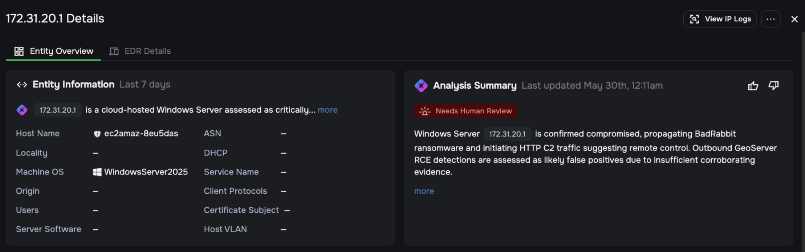805x252 pixels.
Task: Click the ASN label
Action: tap(212, 134)
